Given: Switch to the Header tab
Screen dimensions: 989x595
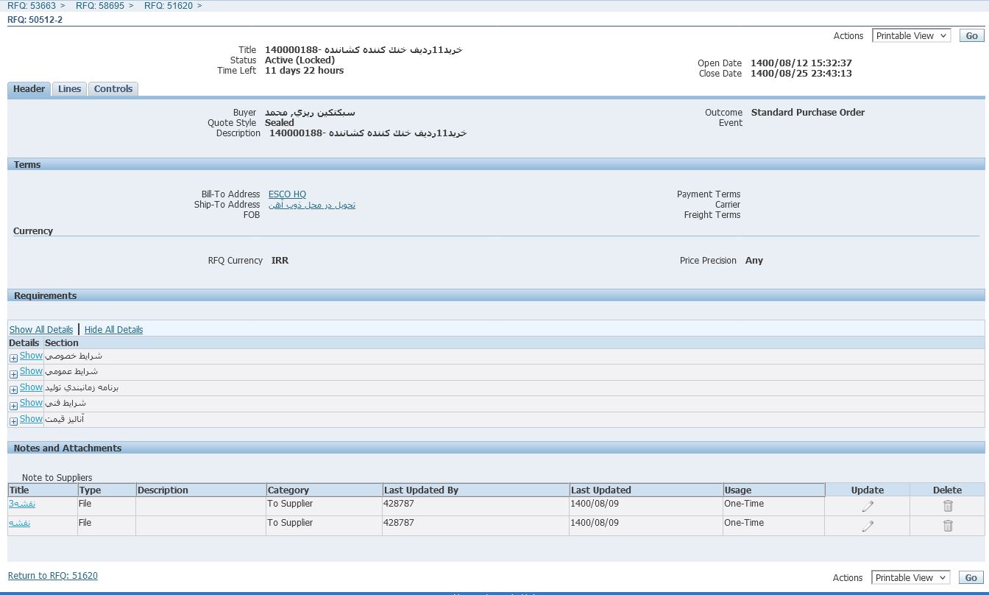Looking at the screenshot, I should pos(29,89).
